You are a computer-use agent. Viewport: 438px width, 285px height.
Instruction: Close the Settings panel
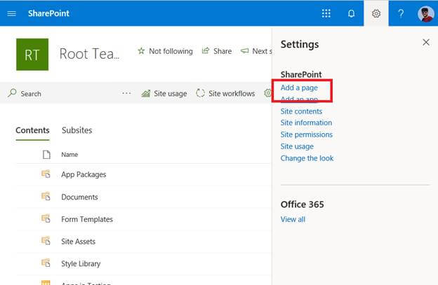(426, 42)
